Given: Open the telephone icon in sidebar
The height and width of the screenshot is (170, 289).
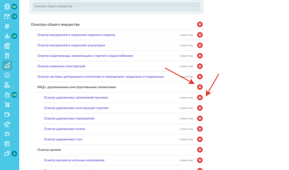Looking at the screenshot, I should (x=7, y=134).
